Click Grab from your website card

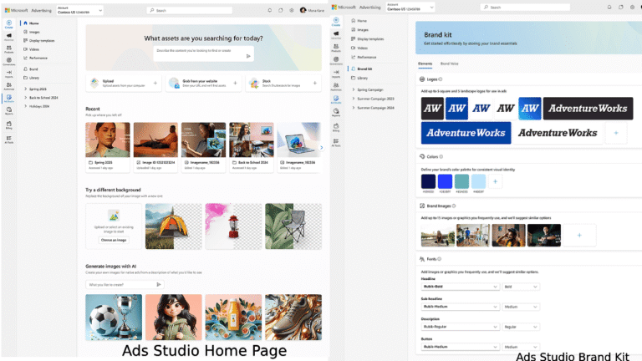[x=203, y=83]
